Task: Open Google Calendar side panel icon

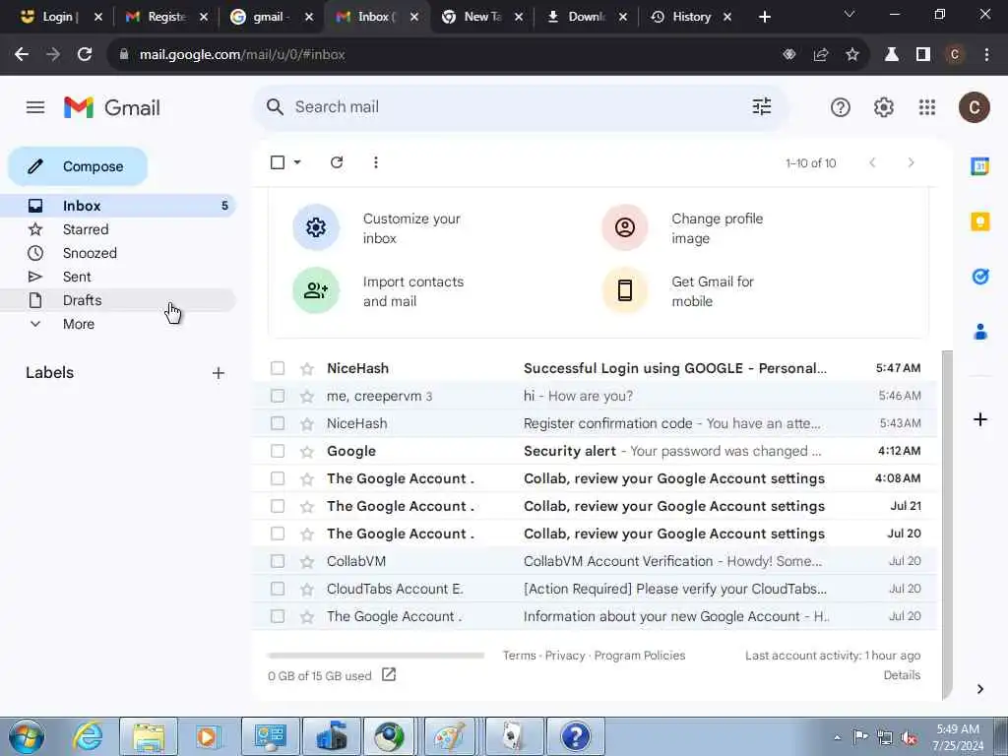Action: click(x=979, y=166)
